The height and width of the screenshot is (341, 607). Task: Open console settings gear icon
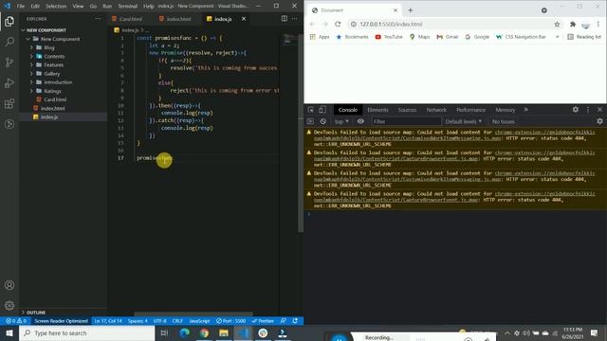pos(599,121)
